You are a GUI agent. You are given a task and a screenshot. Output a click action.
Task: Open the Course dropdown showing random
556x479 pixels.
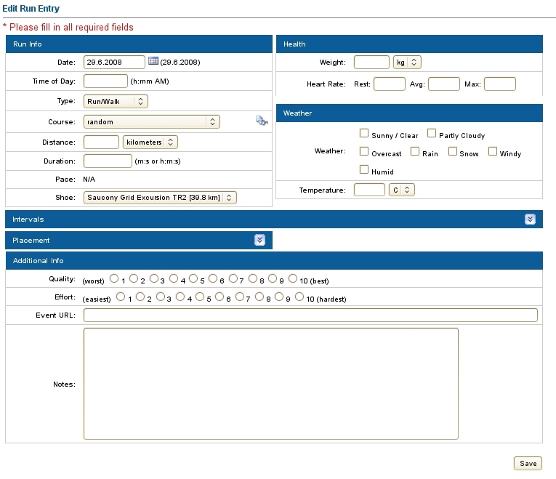[152, 121]
